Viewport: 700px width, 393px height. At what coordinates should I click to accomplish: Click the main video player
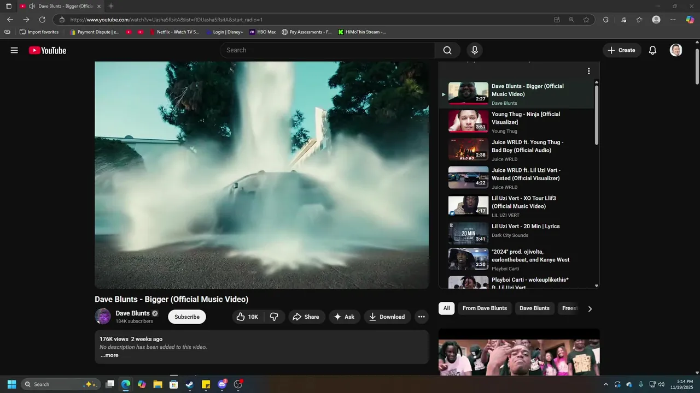click(x=261, y=175)
